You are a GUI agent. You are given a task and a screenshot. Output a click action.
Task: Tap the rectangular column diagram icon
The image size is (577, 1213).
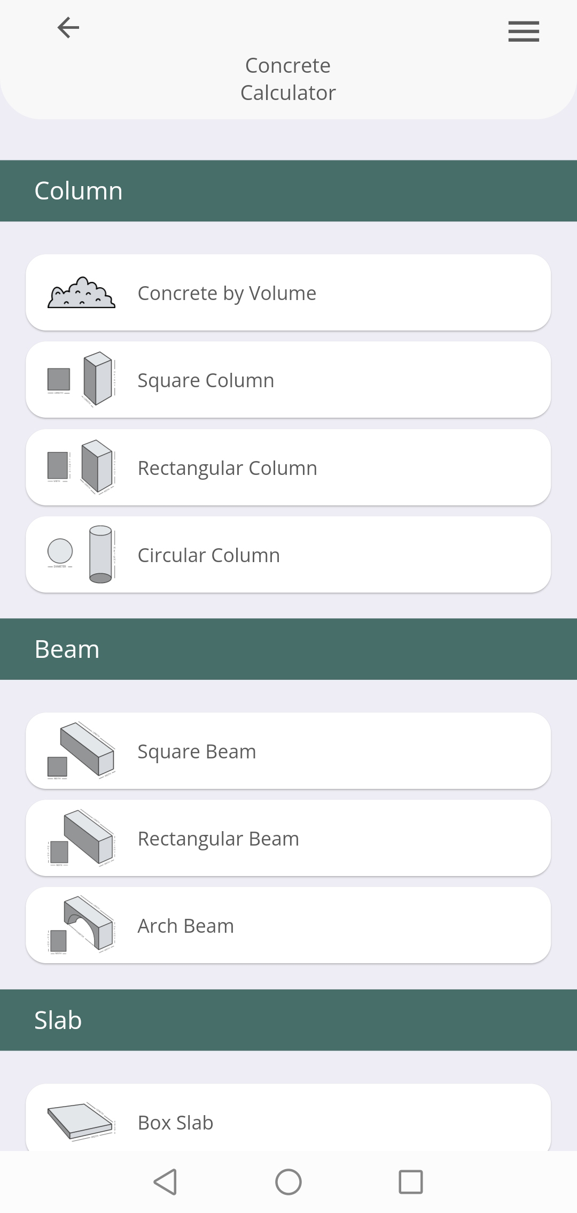pos(81,467)
